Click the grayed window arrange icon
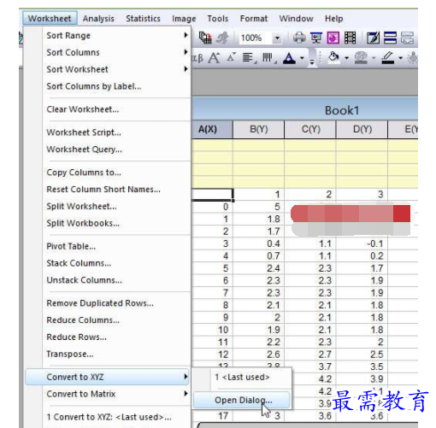The image size is (436, 428). click(x=407, y=38)
